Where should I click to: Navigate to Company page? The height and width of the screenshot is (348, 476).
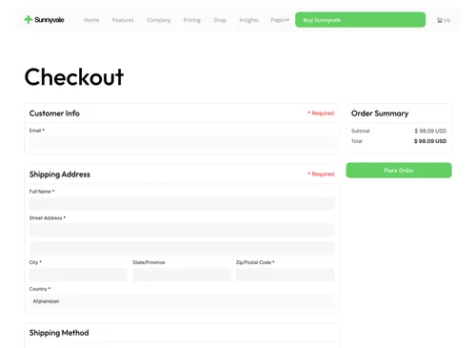(159, 20)
